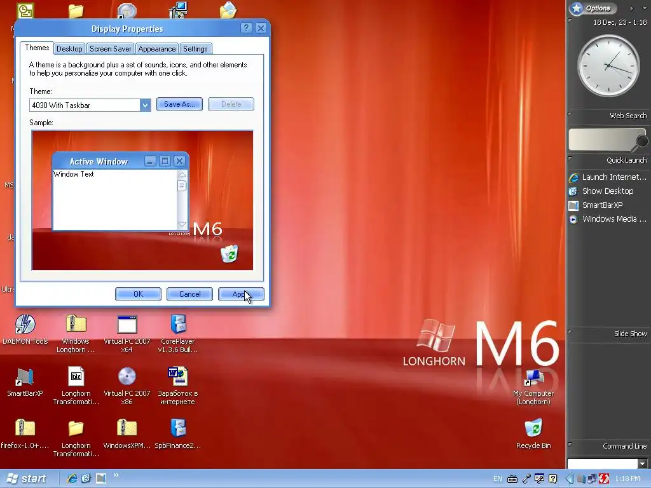Collapse the Quick Launch tile corner marker
Screen dimensions: 651x488
pyautogui.click(x=570, y=158)
